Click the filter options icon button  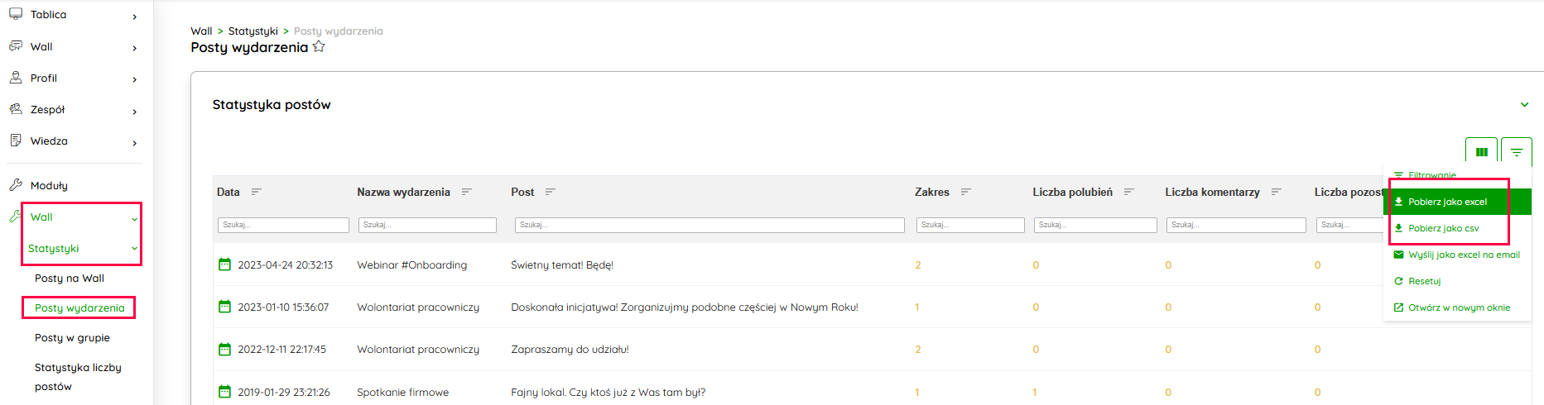(1516, 152)
